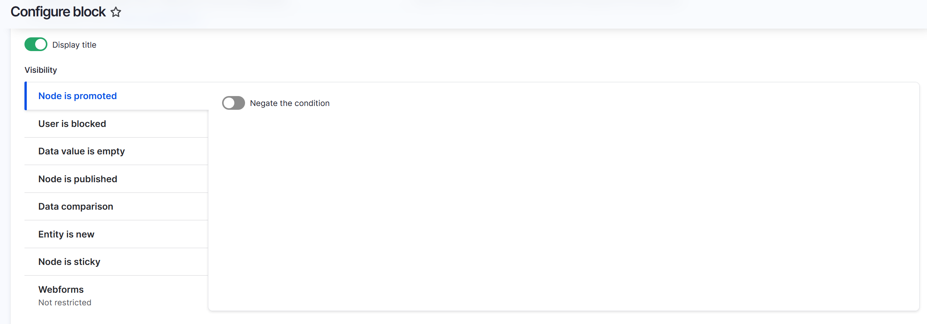Click the Visibility section label

[41, 70]
